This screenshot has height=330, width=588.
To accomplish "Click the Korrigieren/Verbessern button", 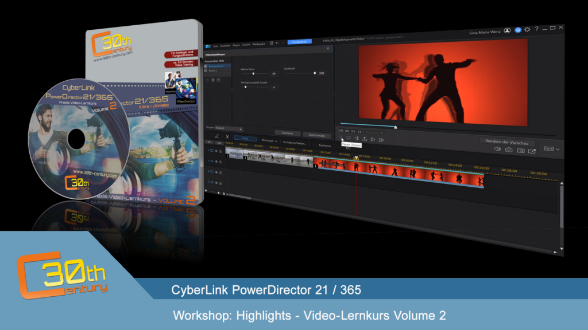I will click(x=295, y=143).
